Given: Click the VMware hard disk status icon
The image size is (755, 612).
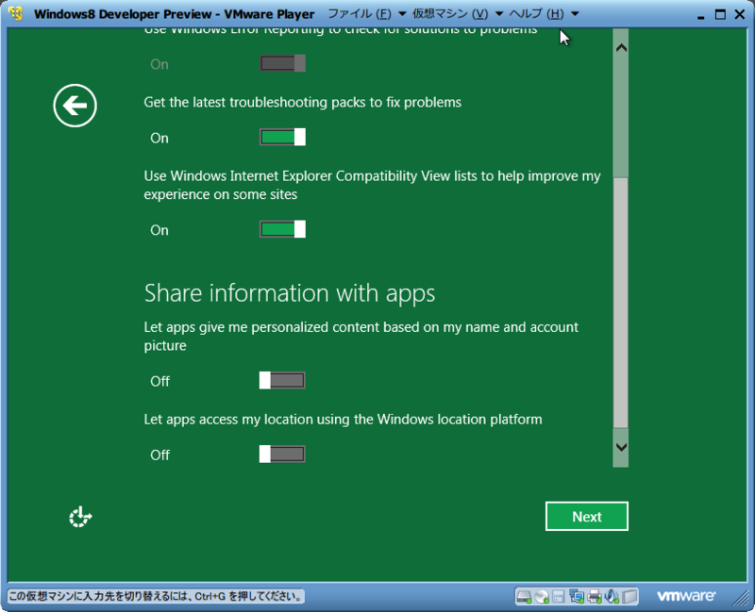Looking at the screenshot, I should pyautogui.click(x=524, y=597).
